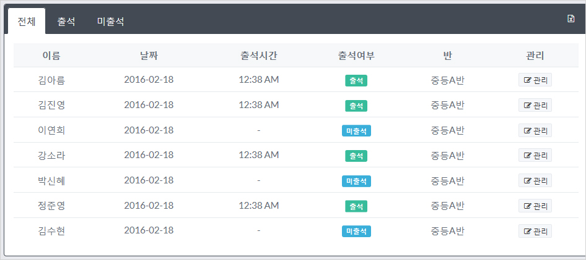Export attendance list via Excel icon

coord(571,19)
